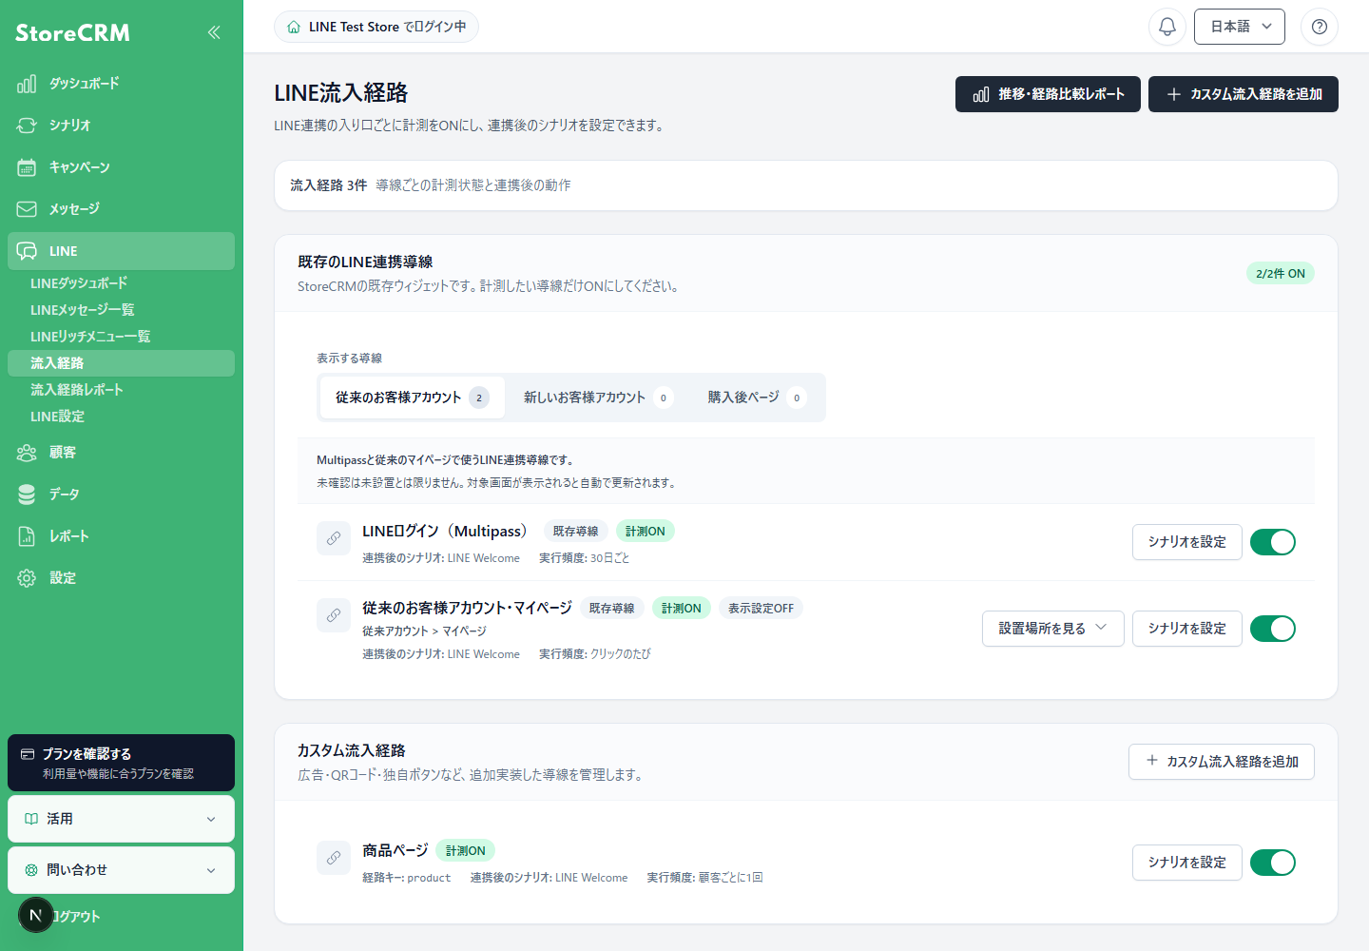Expand the 活用 section
This screenshot has height=951, width=1369.
point(121,819)
